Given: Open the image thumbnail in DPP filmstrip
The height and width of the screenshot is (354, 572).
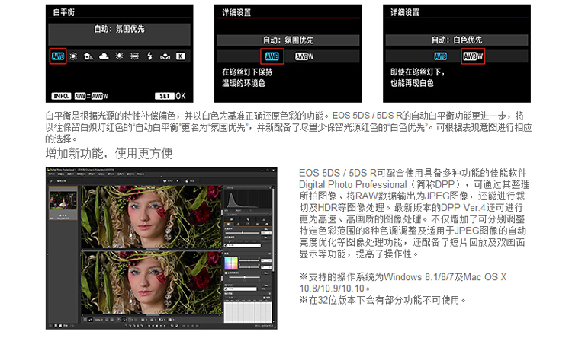Looking at the screenshot, I should click(63, 201).
